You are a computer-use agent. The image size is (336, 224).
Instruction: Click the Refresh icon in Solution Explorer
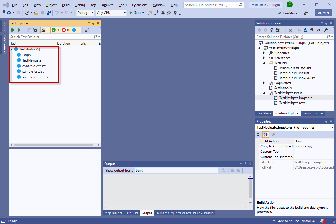[305, 30]
